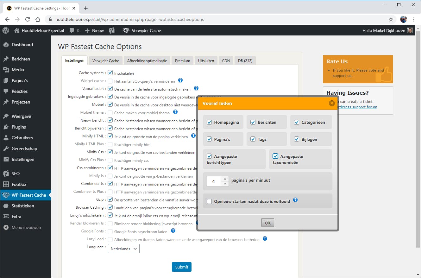Click the Media icon in sidebar
Image resolution: width=421 pixels, height=278 pixels.
pyautogui.click(x=6, y=70)
